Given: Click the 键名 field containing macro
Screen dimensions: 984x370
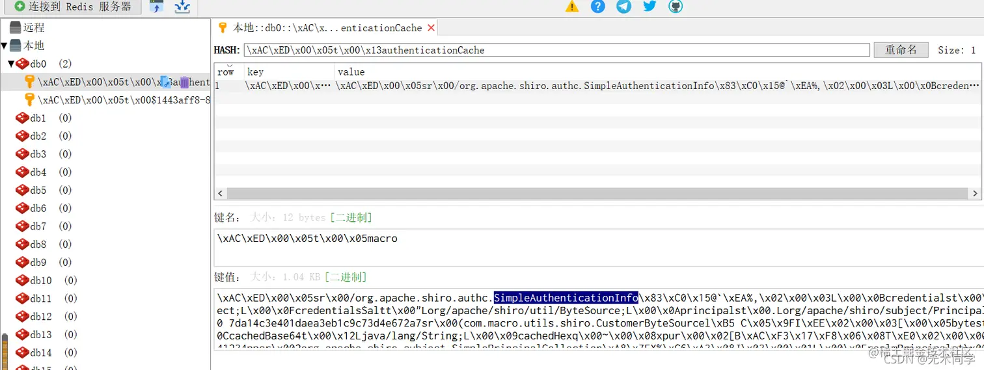Looking at the screenshot, I should (599, 247).
